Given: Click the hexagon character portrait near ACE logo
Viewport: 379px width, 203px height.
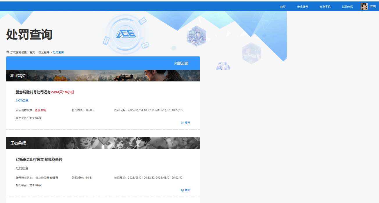Looking at the screenshot, I should pos(196,36).
